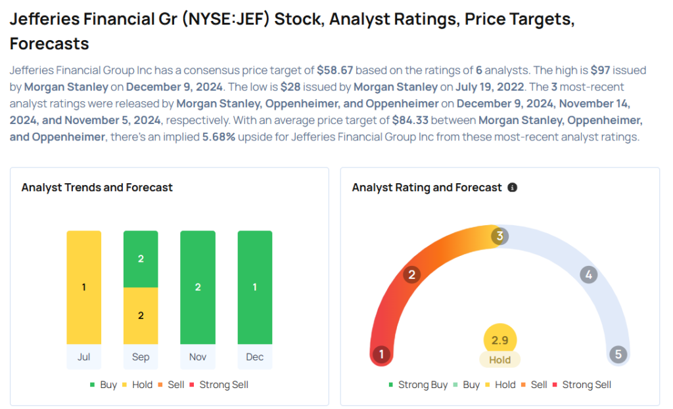The height and width of the screenshot is (409, 673).
Task: Select the yellow Hold segment of the Sep bar
Action: tap(141, 316)
